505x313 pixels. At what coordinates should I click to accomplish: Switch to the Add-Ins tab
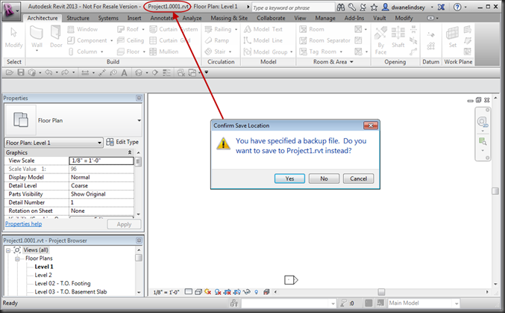tap(354, 18)
